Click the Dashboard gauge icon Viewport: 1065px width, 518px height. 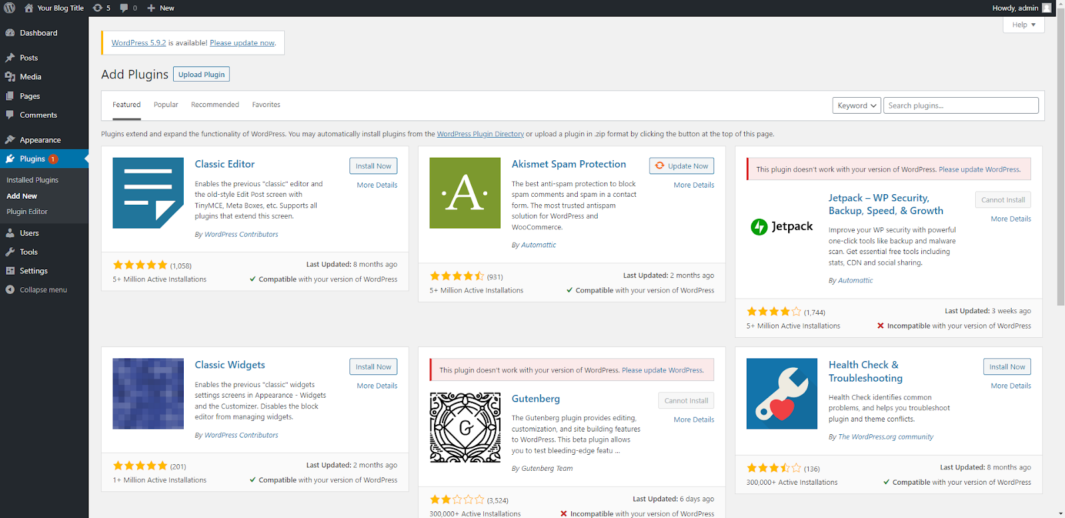(10, 33)
